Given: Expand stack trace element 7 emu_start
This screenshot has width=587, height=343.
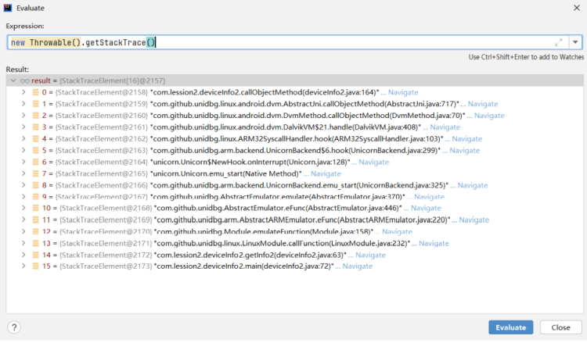Looking at the screenshot, I should click(x=24, y=173).
